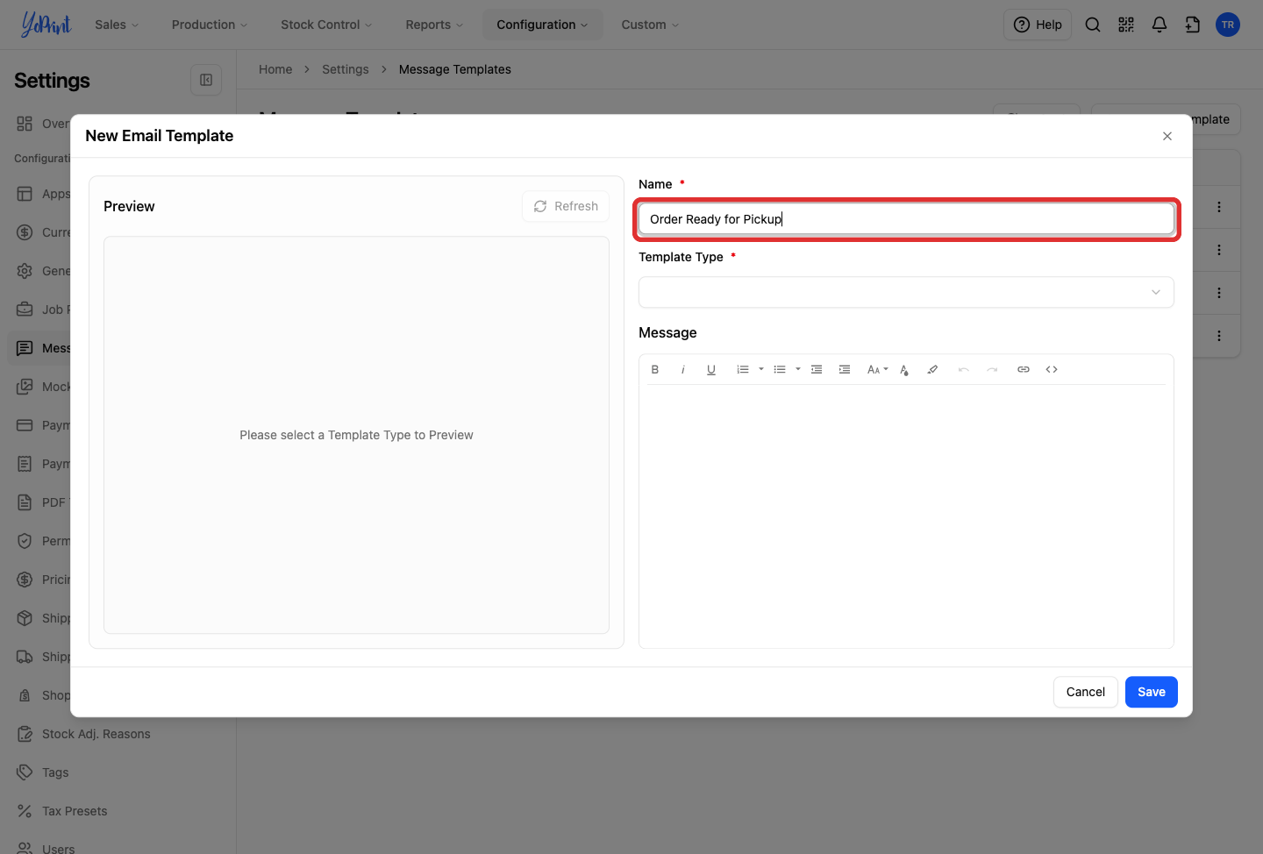Toggle bold formatting in Message editor
This screenshot has width=1263, height=854.
655,370
